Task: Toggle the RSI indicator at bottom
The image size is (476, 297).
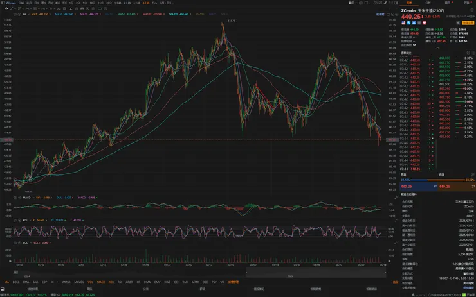Action: click(120, 282)
